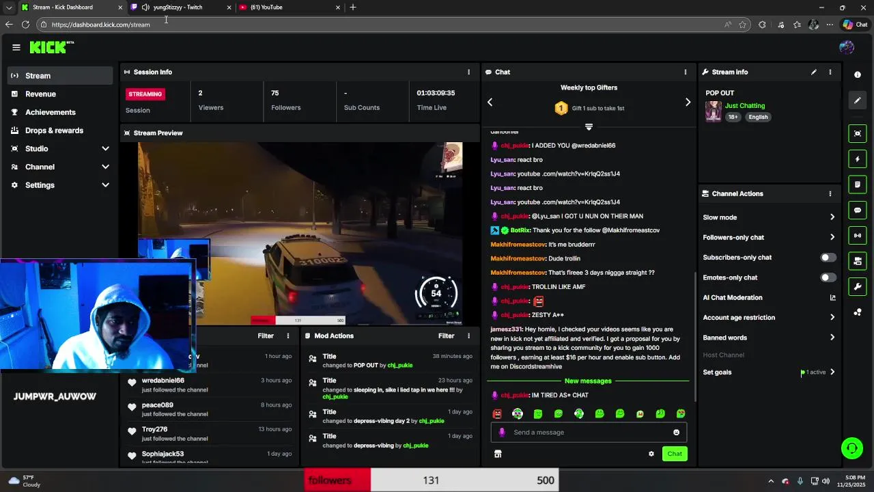Collapse the weekly gifters banner with the down arrow
This screenshot has width=874, height=492.
pyautogui.click(x=589, y=126)
